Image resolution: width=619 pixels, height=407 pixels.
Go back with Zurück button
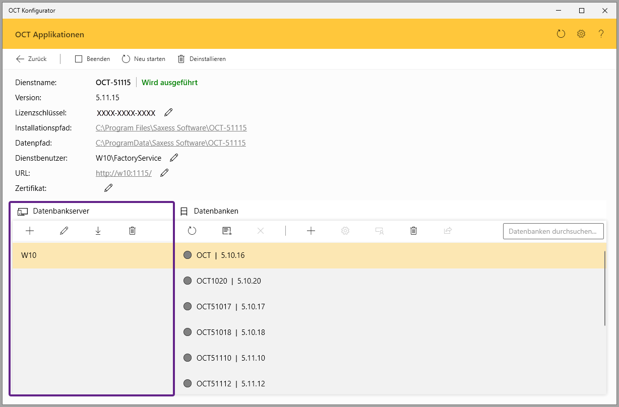31,59
